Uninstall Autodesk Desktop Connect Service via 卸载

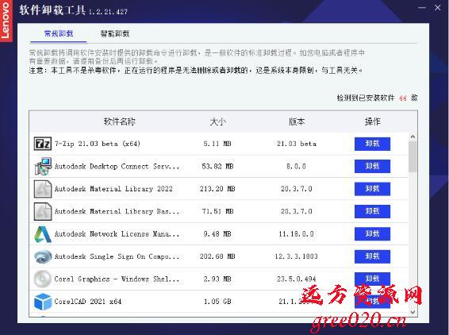pos(372,166)
